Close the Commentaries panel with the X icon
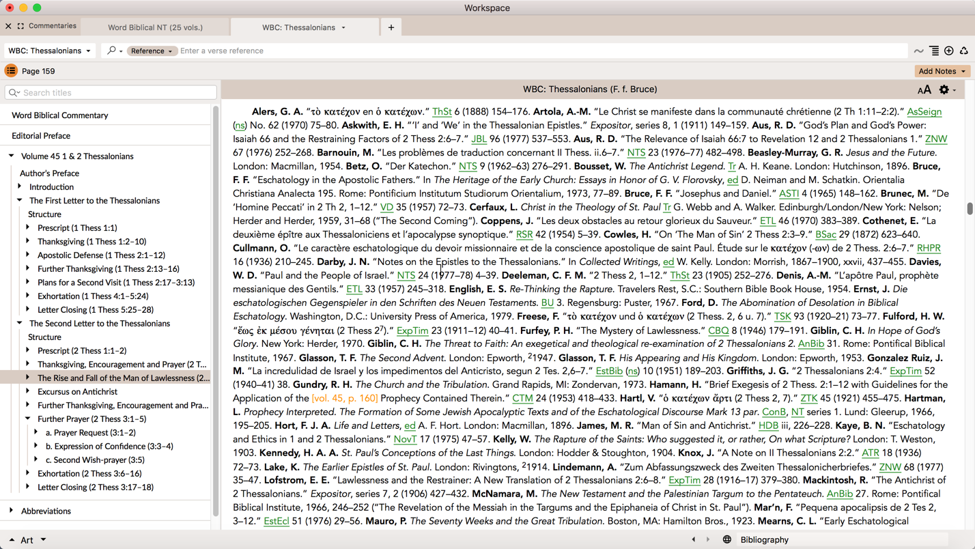The width and height of the screenshot is (975, 549). (8, 26)
